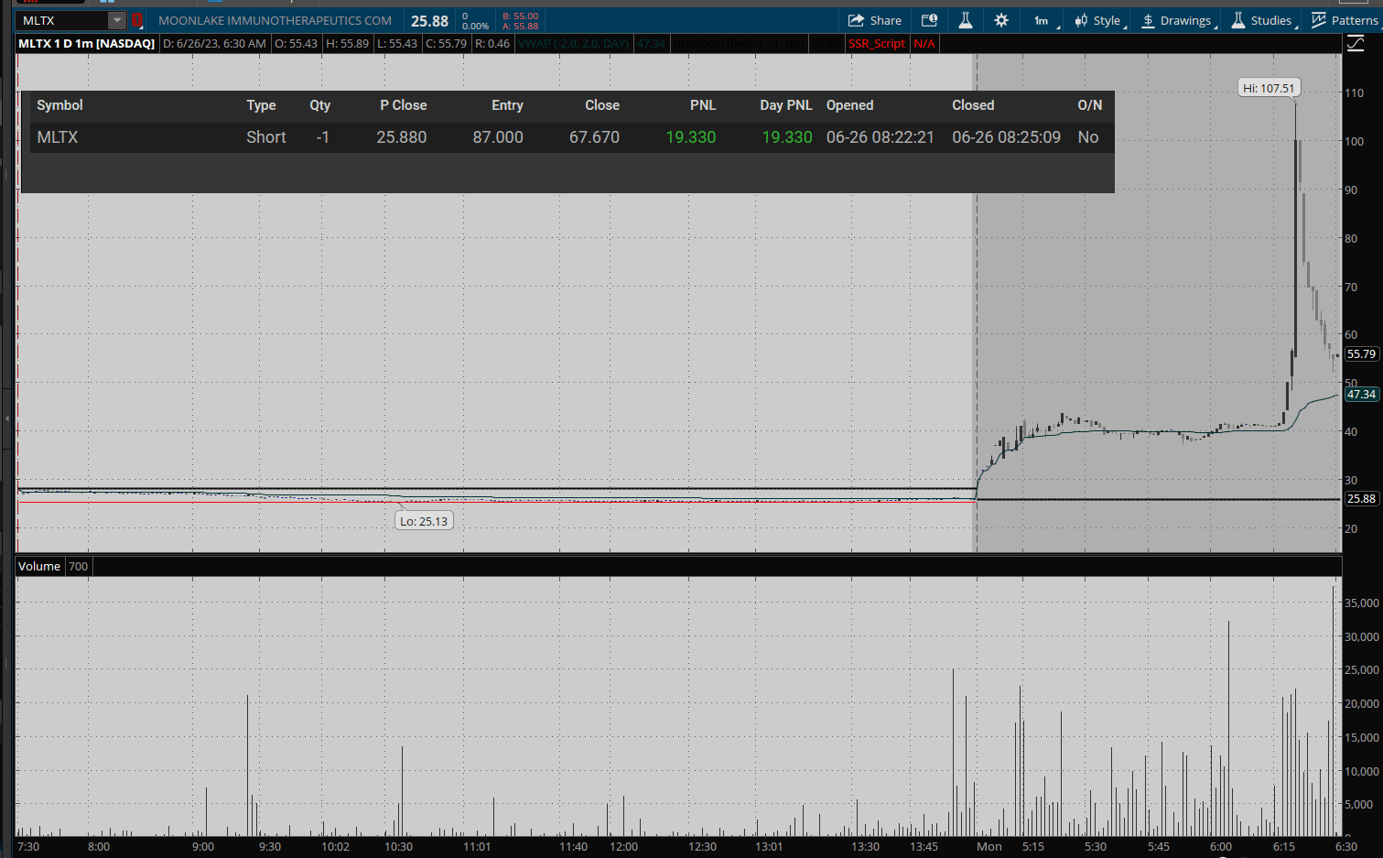Screen dimensions: 1383x858
Task: Click the Share button
Action: point(875,20)
